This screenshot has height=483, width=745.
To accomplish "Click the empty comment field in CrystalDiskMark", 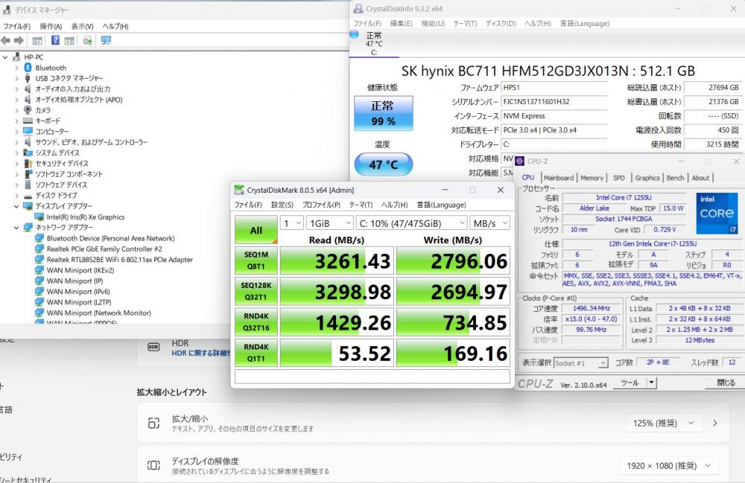I will pyautogui.click(x=372, y=377).
